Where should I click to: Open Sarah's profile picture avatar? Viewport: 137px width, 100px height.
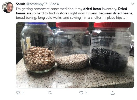pyautogui.click(x=8, y=7)
